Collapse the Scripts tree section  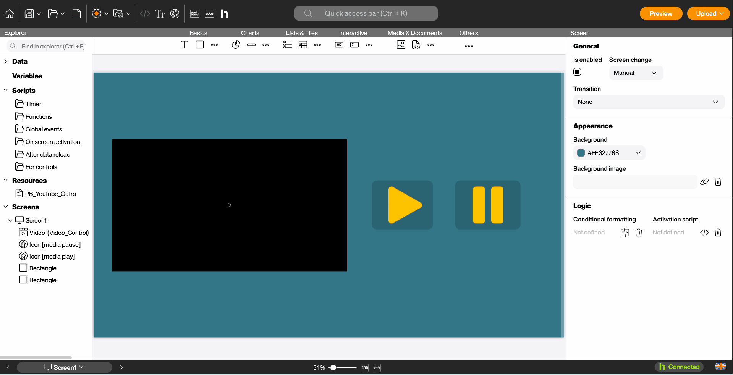(6, 91)
